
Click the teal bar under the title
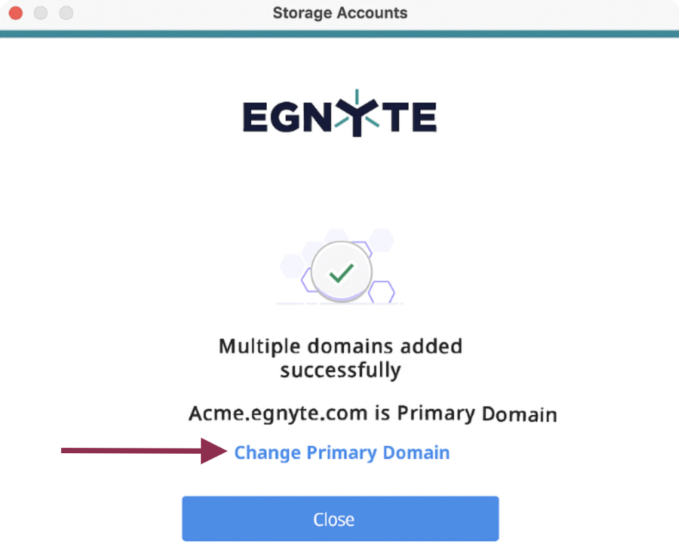pos(339,33)
